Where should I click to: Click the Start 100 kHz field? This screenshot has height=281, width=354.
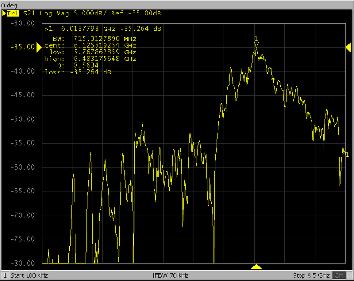click(29, 275)
